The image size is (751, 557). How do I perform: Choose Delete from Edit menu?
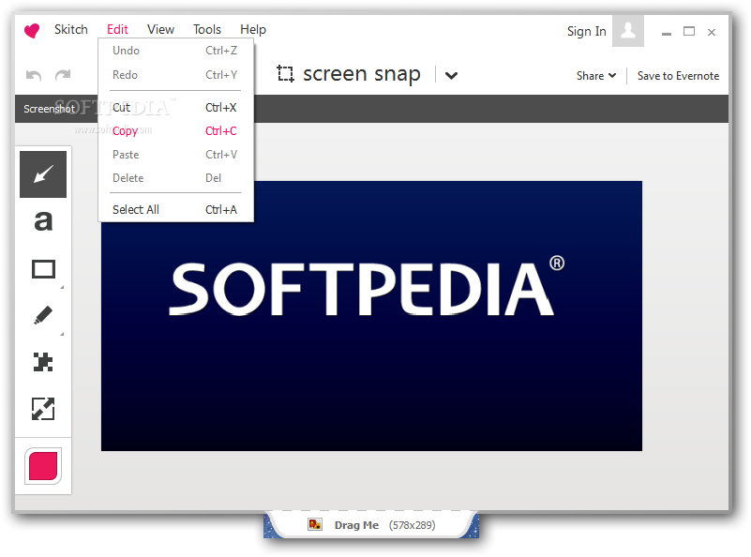click(x=175, y=177)
